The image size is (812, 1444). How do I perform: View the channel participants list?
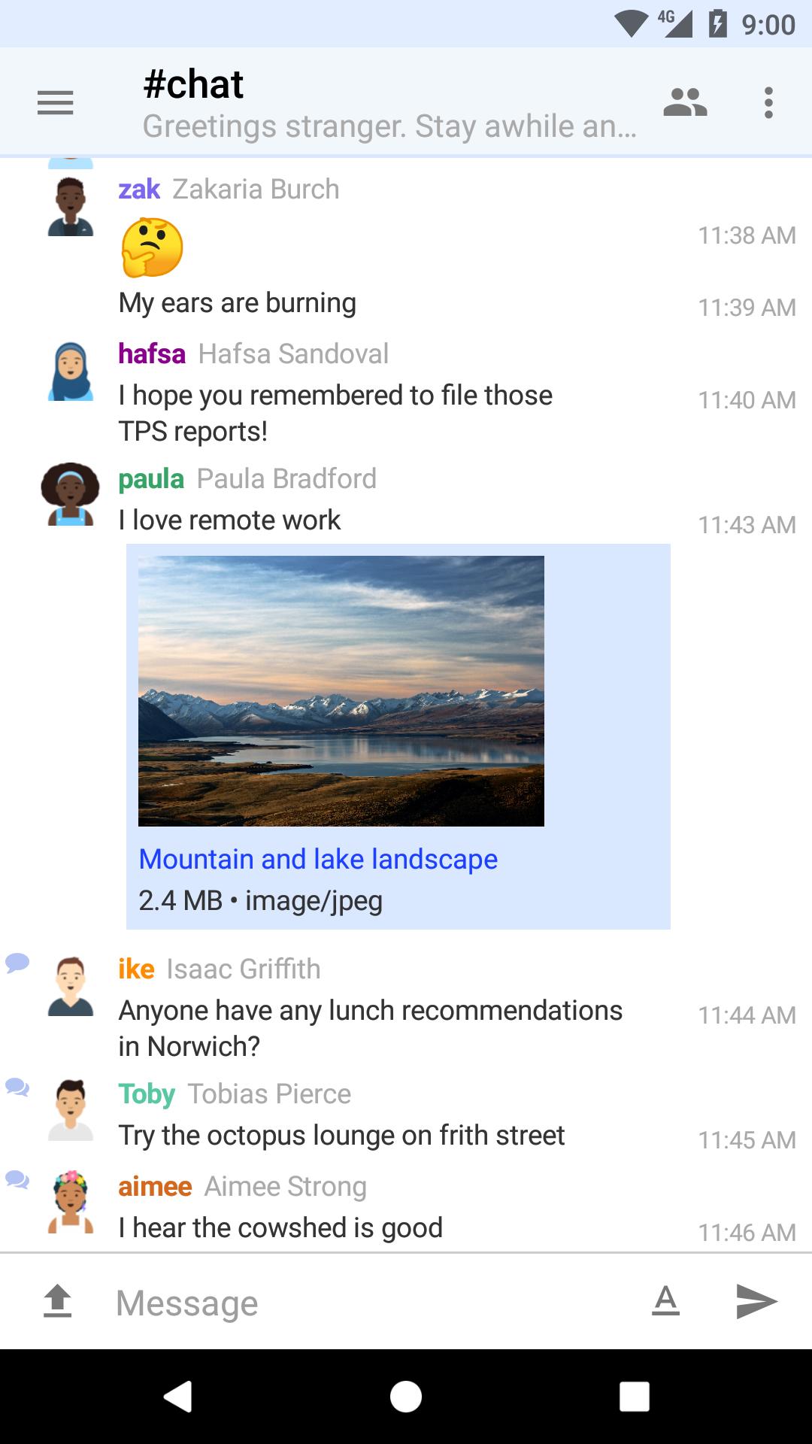[685, 102]
